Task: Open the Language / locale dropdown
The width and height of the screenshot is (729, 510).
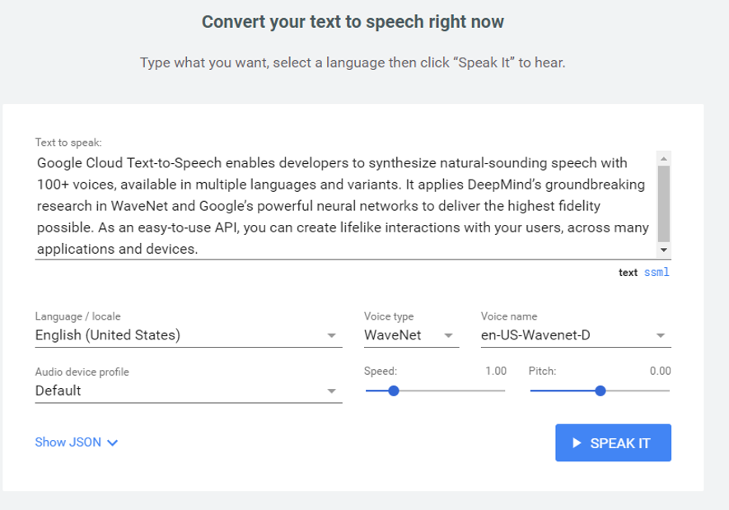Action: click(189, 335)
